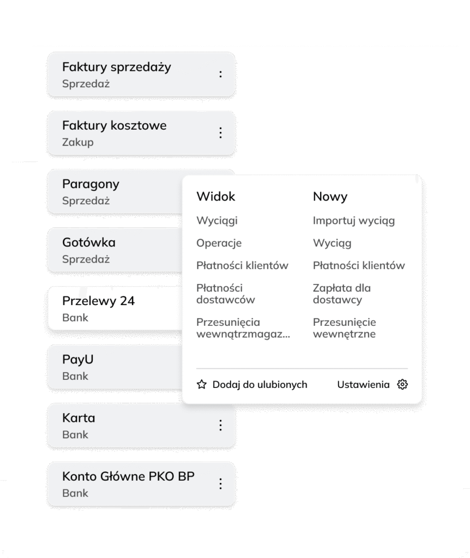This screenshot has width=470, height=558.
Task: Open Ustawienia link in popup
Action: [363, 384]
